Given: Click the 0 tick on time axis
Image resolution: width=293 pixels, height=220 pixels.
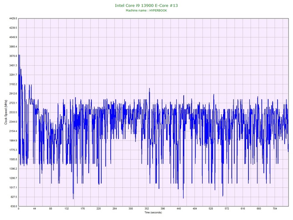Looking at the screenshot, I should click(18, 209).
